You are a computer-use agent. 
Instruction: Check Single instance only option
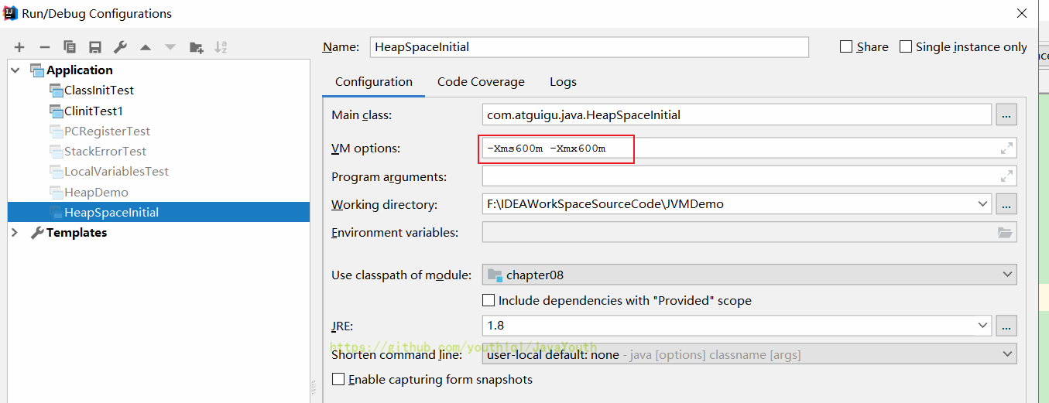[x=906, y=46]
